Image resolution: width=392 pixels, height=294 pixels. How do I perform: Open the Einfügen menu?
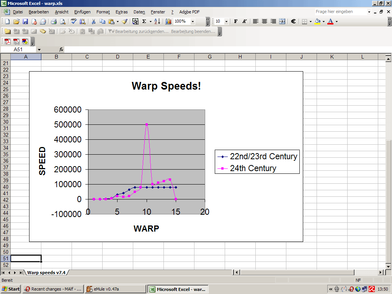pyautogui.click(x=82, y=12)
